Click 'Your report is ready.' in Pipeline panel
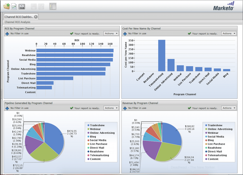Image resolution: width=243 pixels, height=175 pixels. (87, 108)
